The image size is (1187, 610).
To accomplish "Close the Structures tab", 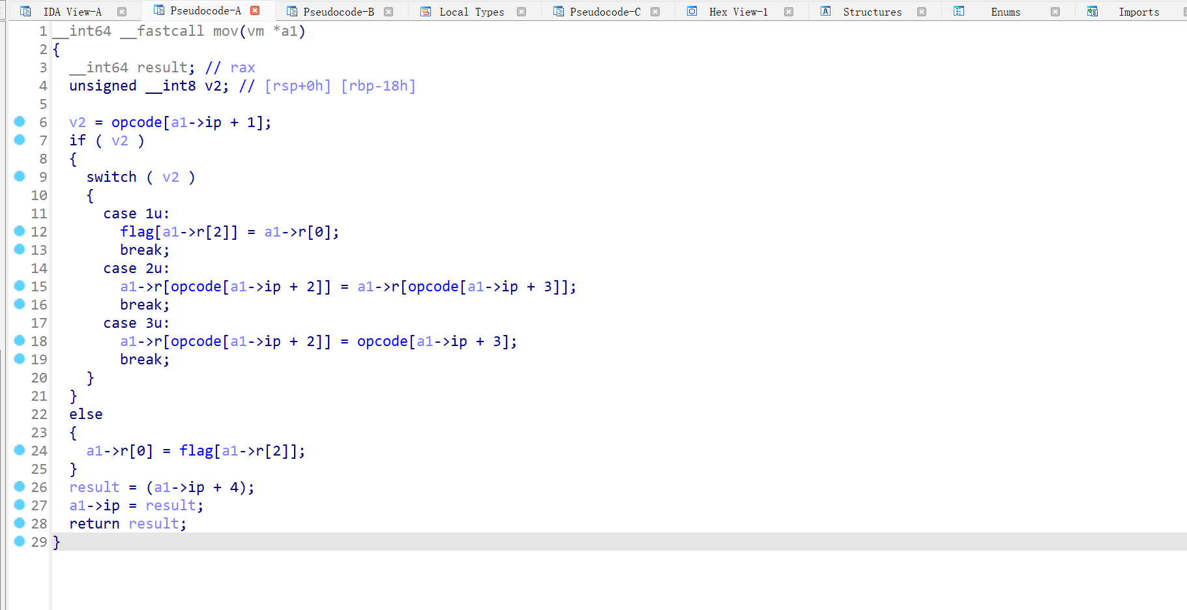I will [922, 12].
